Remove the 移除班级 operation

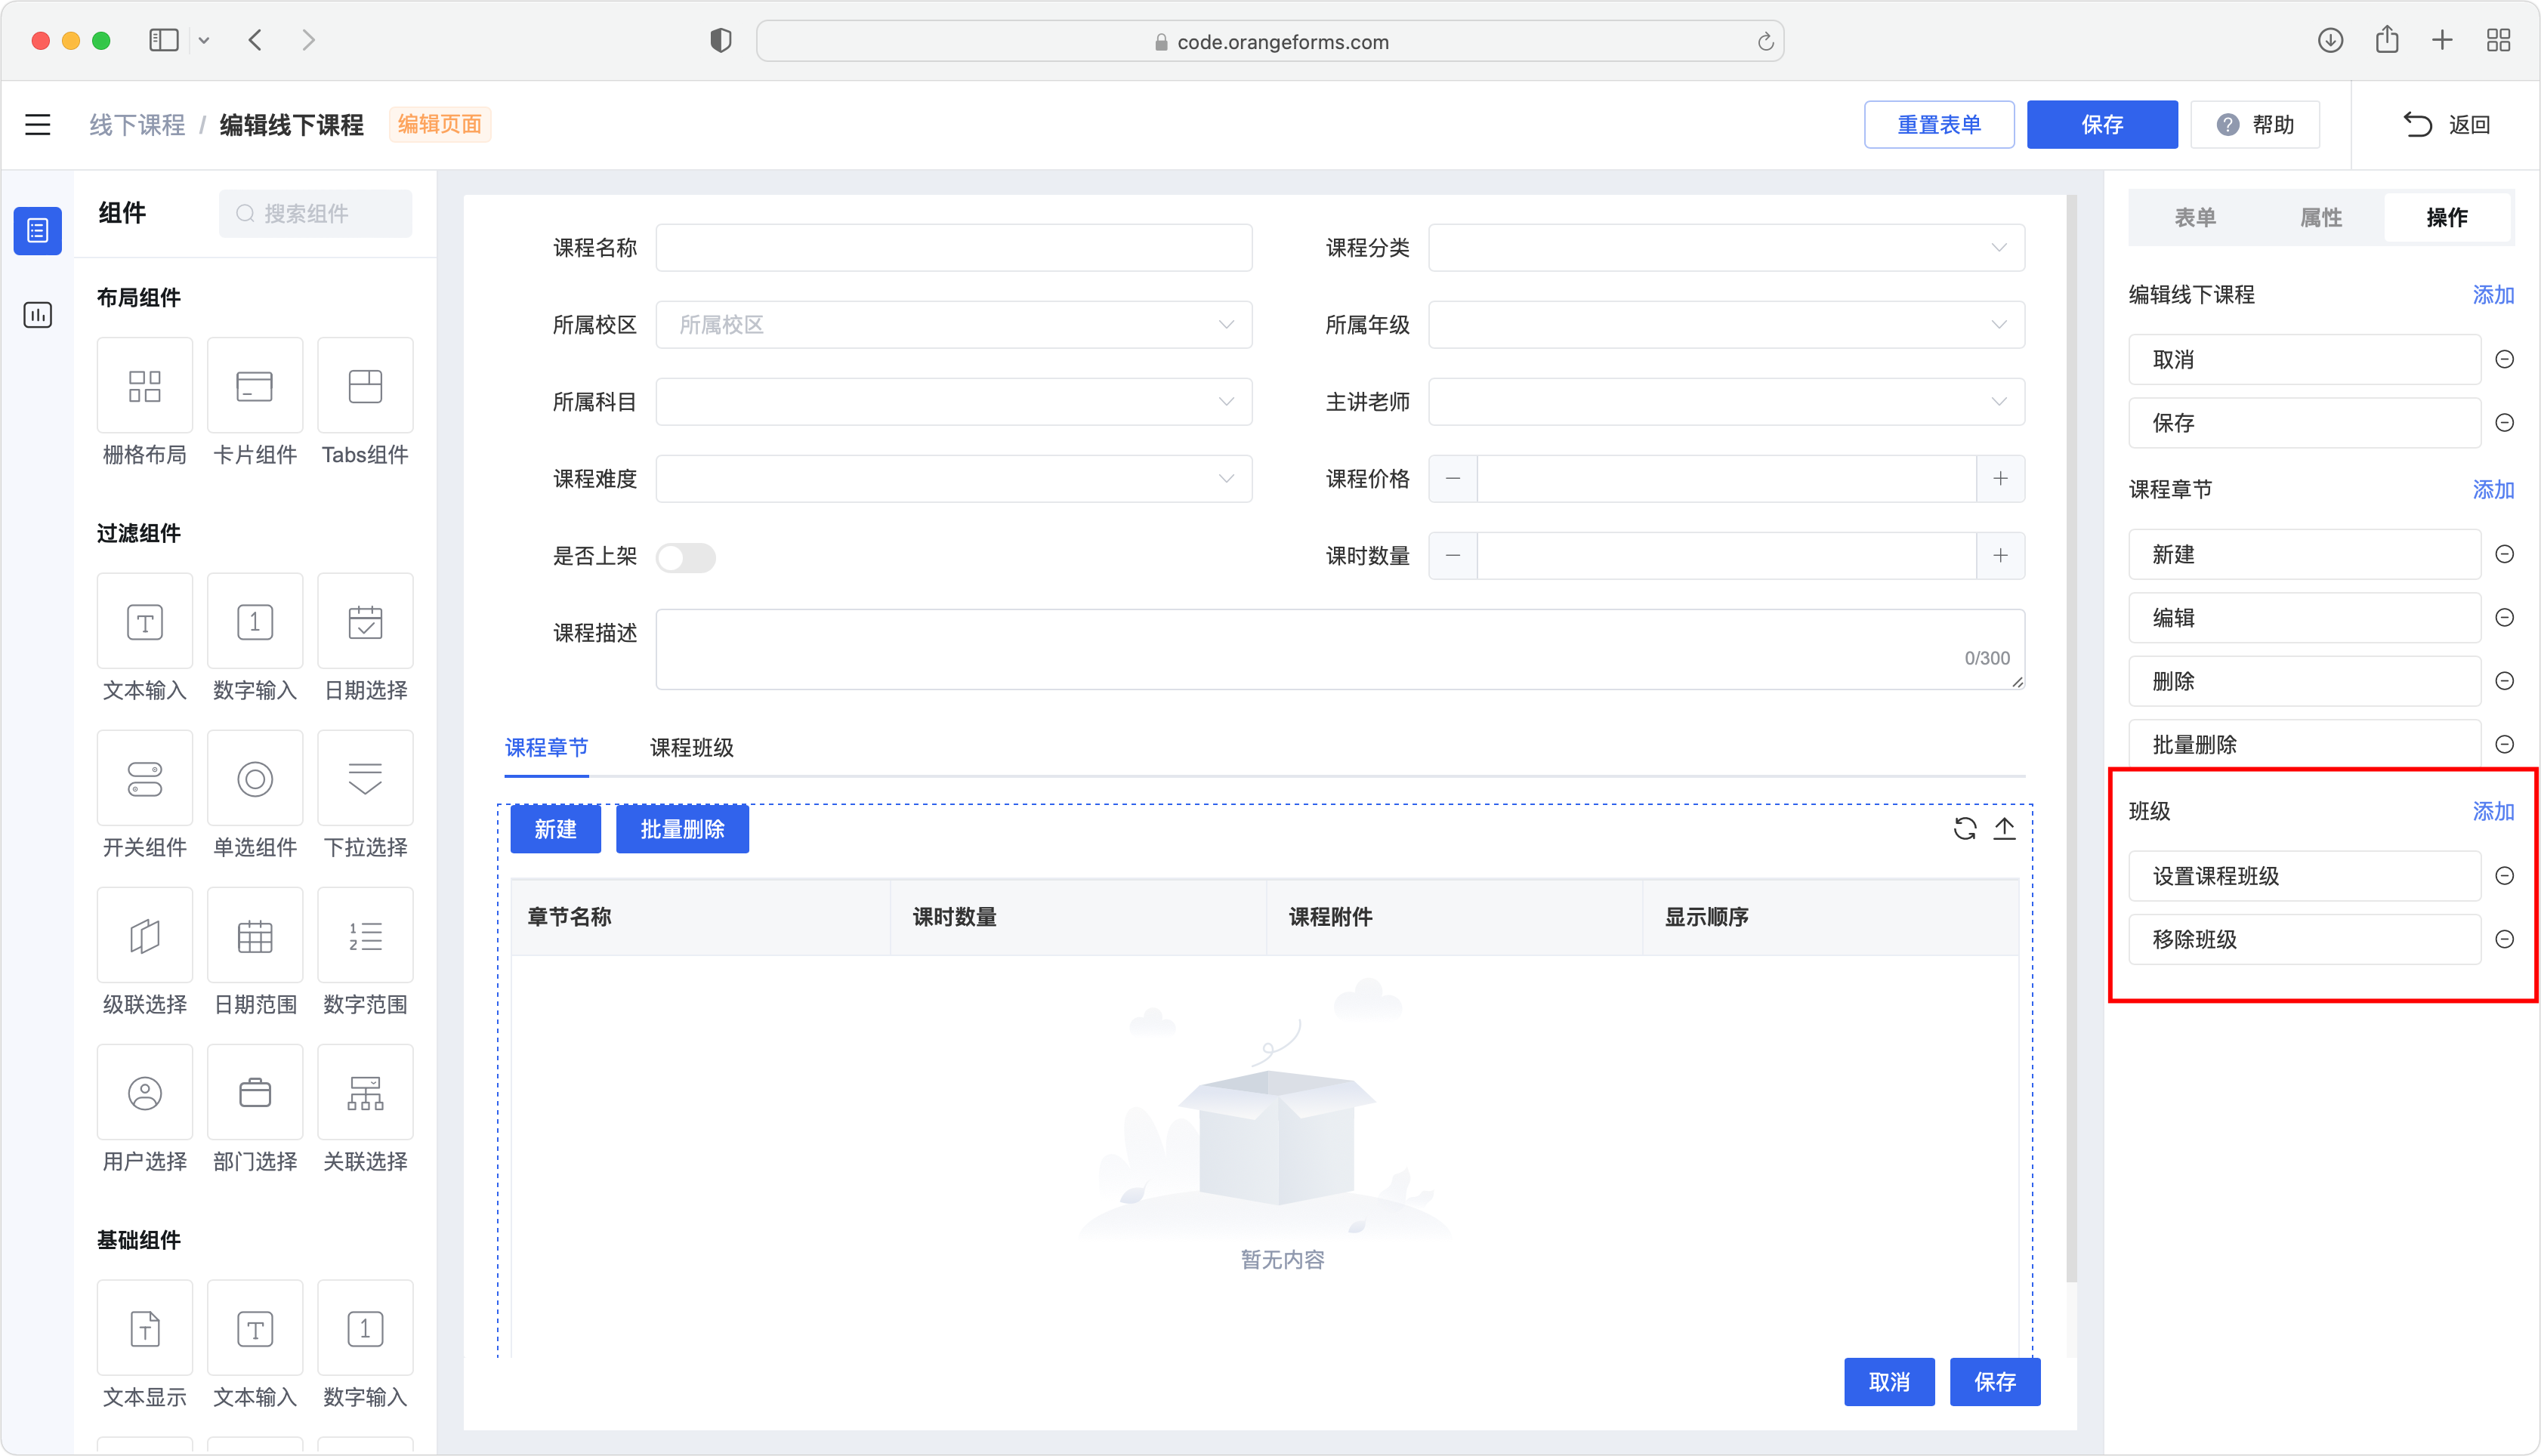click(x=2505, y=939)
